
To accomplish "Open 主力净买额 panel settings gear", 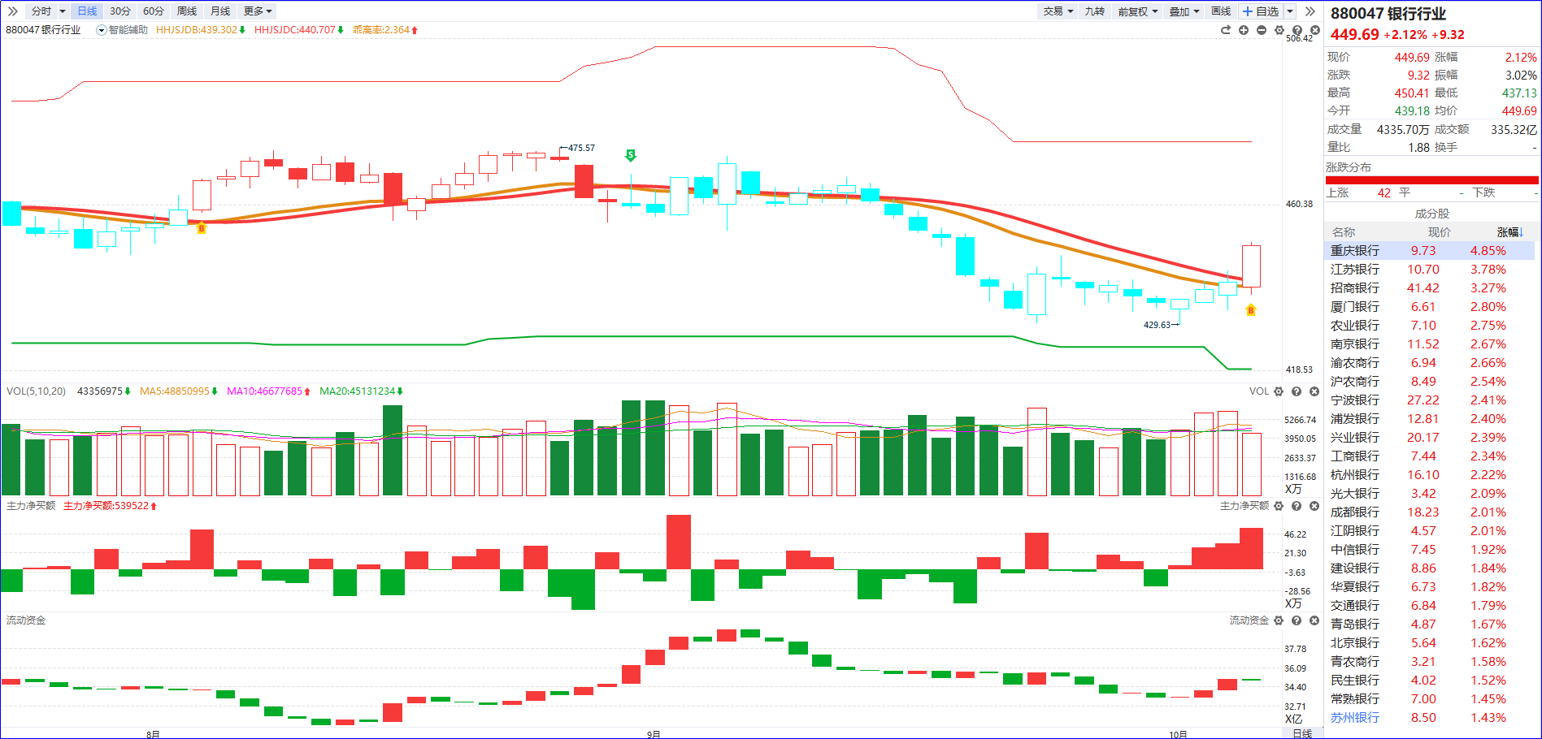I will [x=1279, y=506].
